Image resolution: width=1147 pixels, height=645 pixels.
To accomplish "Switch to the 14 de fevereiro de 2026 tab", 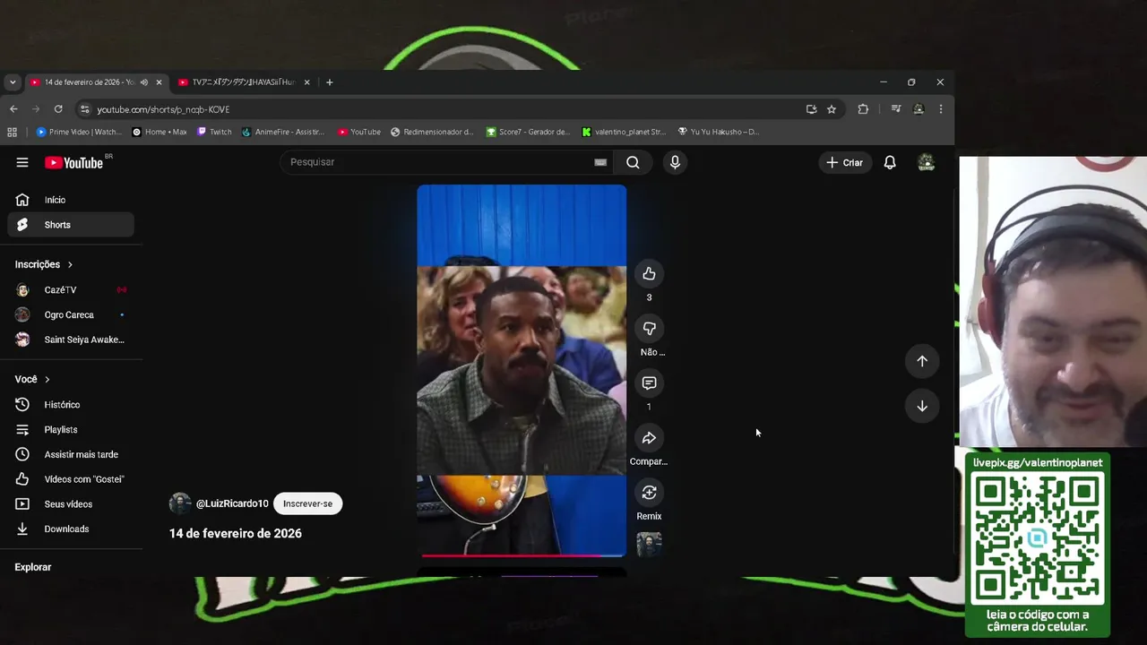I will [95, 82].
